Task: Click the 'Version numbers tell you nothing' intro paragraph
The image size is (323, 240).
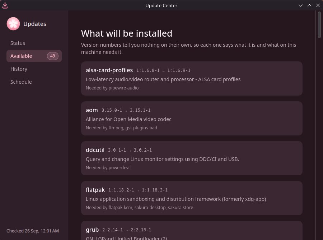Action: [188, 49]
